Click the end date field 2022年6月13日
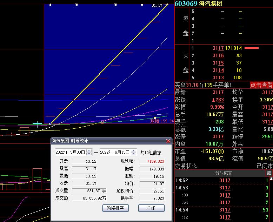This screenshot has height=222, width=273. 115,153
